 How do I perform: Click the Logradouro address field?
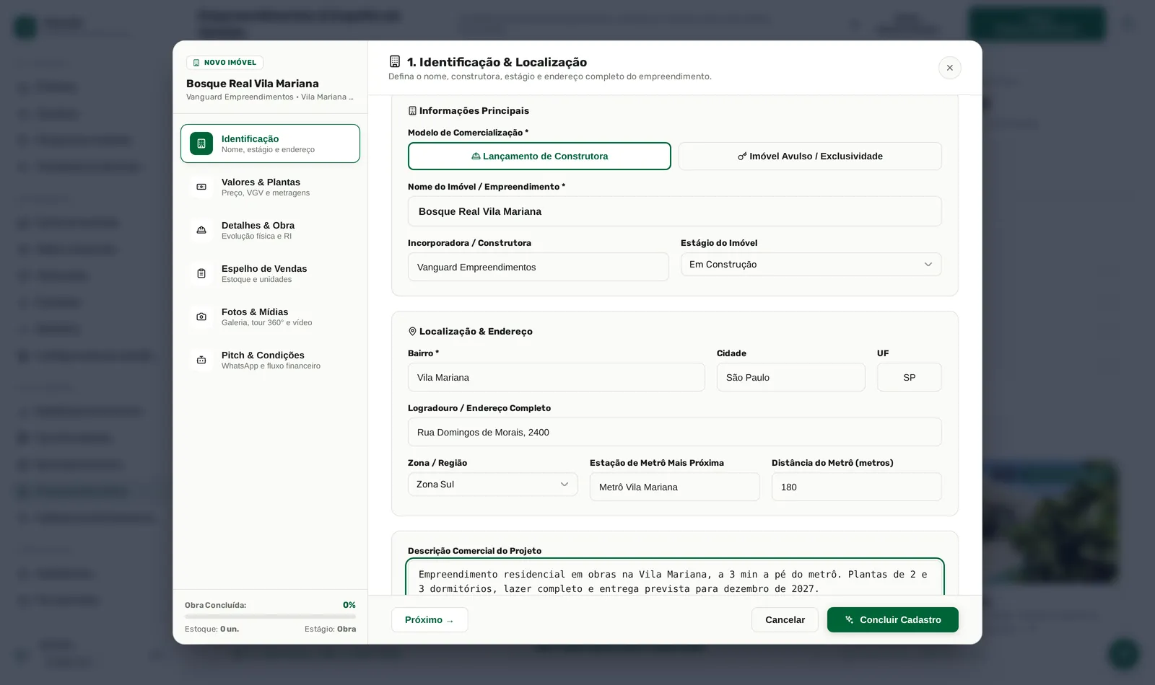pyautogui.click(x=675, y=432)
